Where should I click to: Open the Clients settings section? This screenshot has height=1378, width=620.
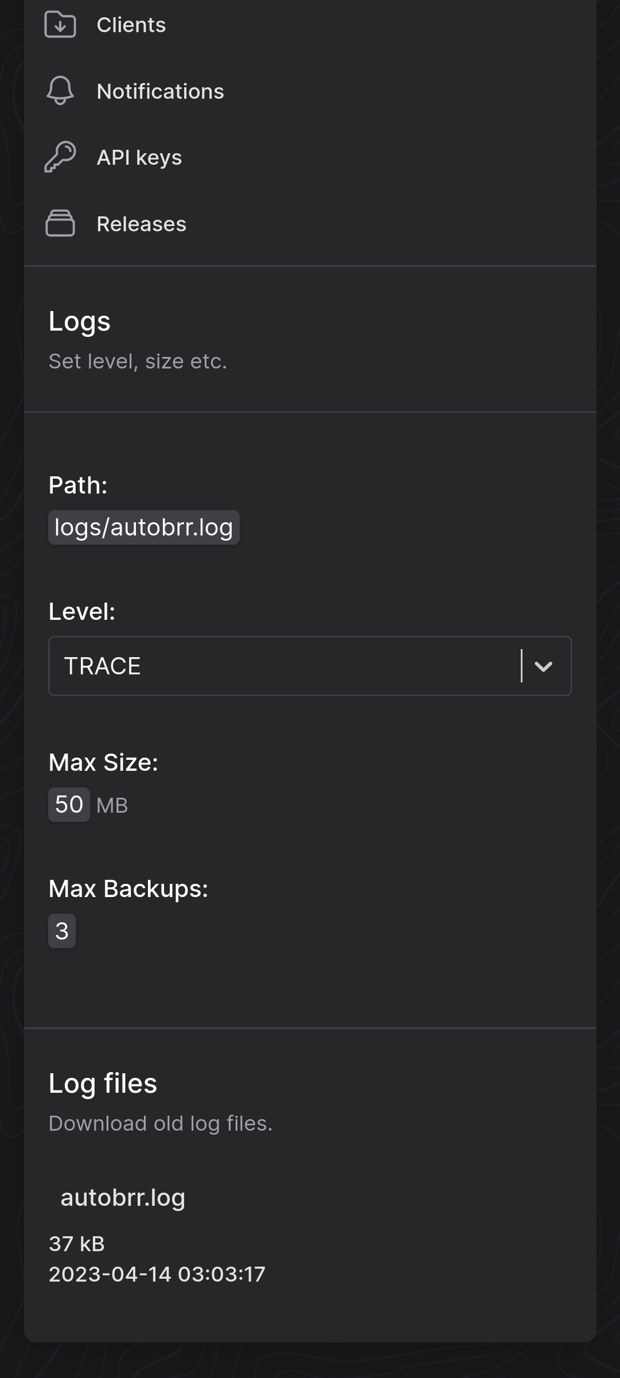131,25
